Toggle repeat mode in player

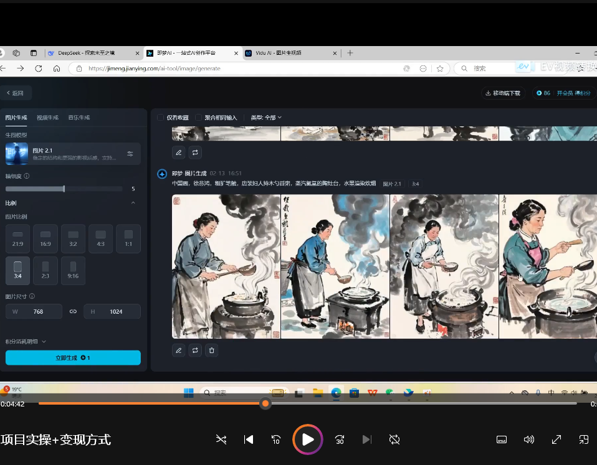tap(394, 440)
